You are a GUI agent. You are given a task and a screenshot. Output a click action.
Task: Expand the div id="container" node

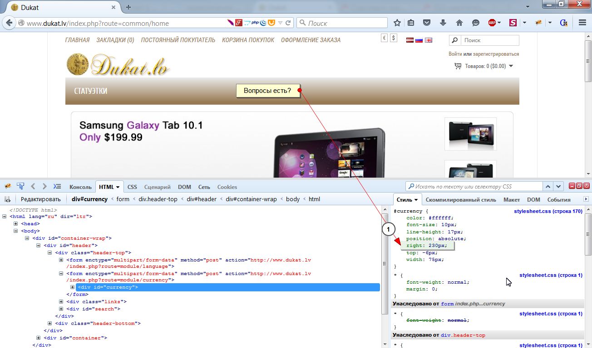pos(39,338)
